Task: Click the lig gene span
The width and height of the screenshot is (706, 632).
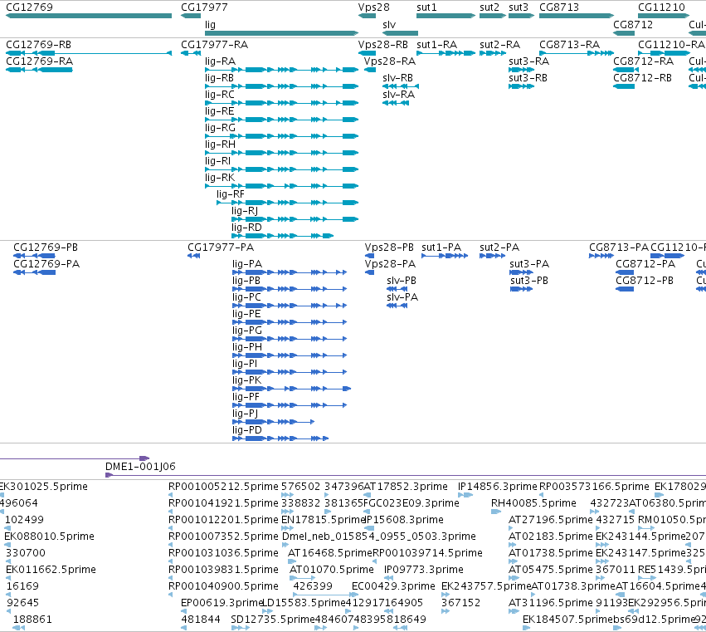Action: coord(281,33)
